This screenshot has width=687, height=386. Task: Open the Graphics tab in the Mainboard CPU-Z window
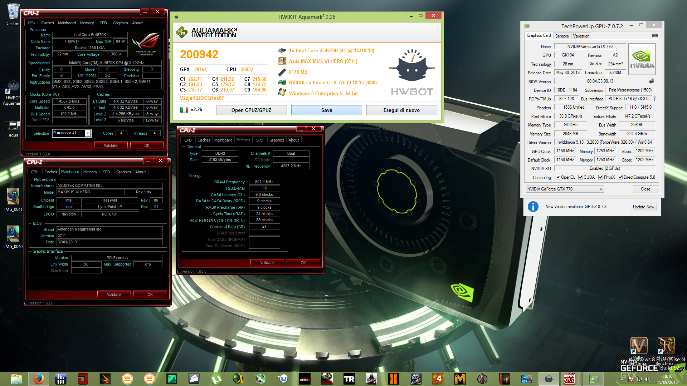click(x=124, y=172)
